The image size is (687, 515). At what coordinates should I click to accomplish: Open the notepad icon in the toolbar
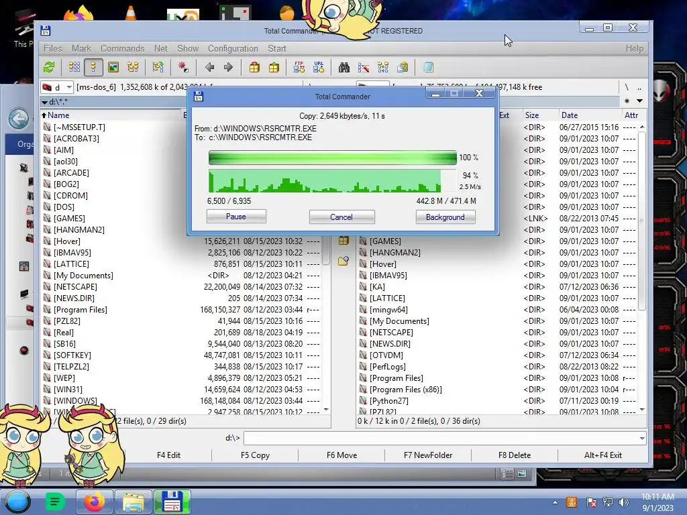tap(429, 67)
